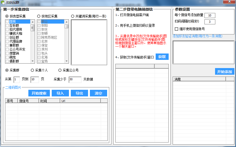Click down arrow of region list scrollbar
The image size is (236, 147).
[67, 61]
